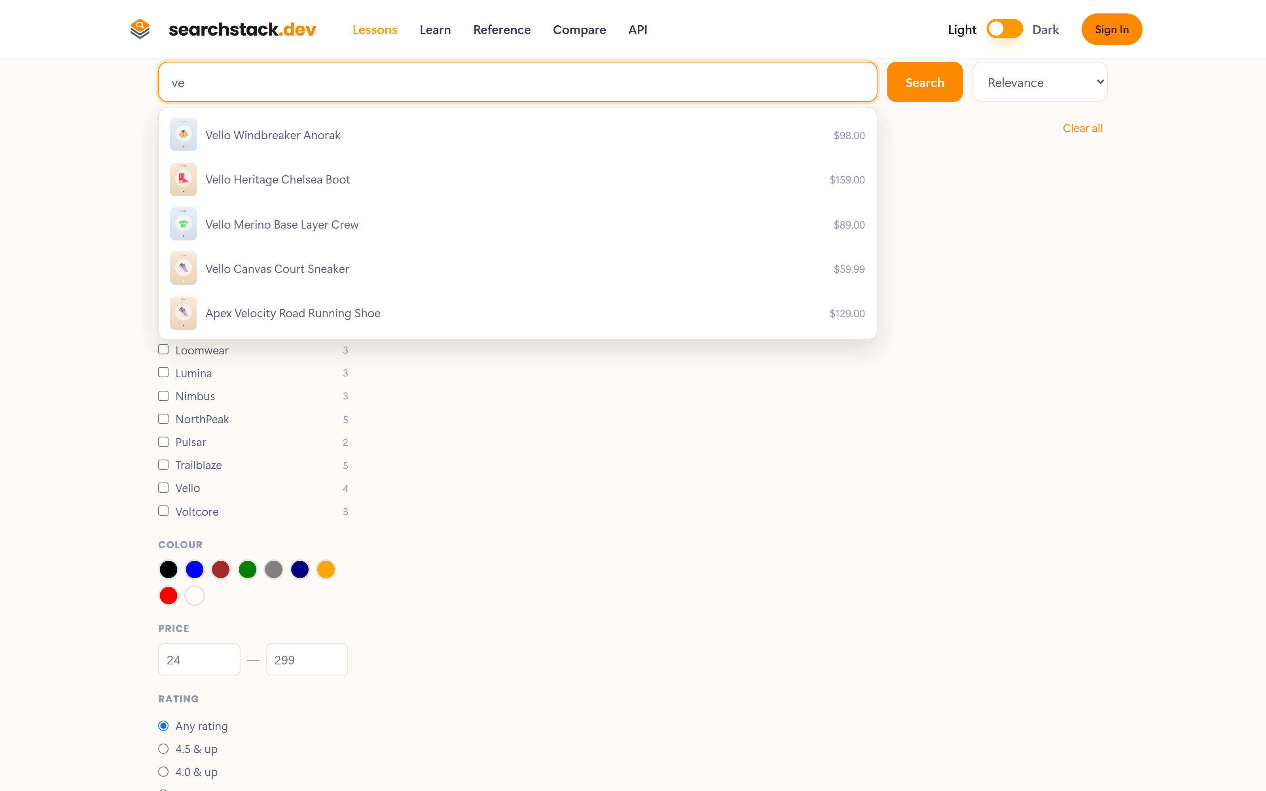Check the Trailblaze brand checkbox
Image resolution: width=1266 pixels, height=791 pixels.
(163, 465)
